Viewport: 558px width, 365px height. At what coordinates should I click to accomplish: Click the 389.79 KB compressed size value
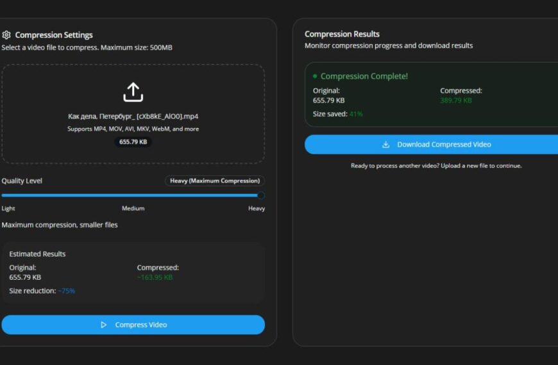point(456,101)
